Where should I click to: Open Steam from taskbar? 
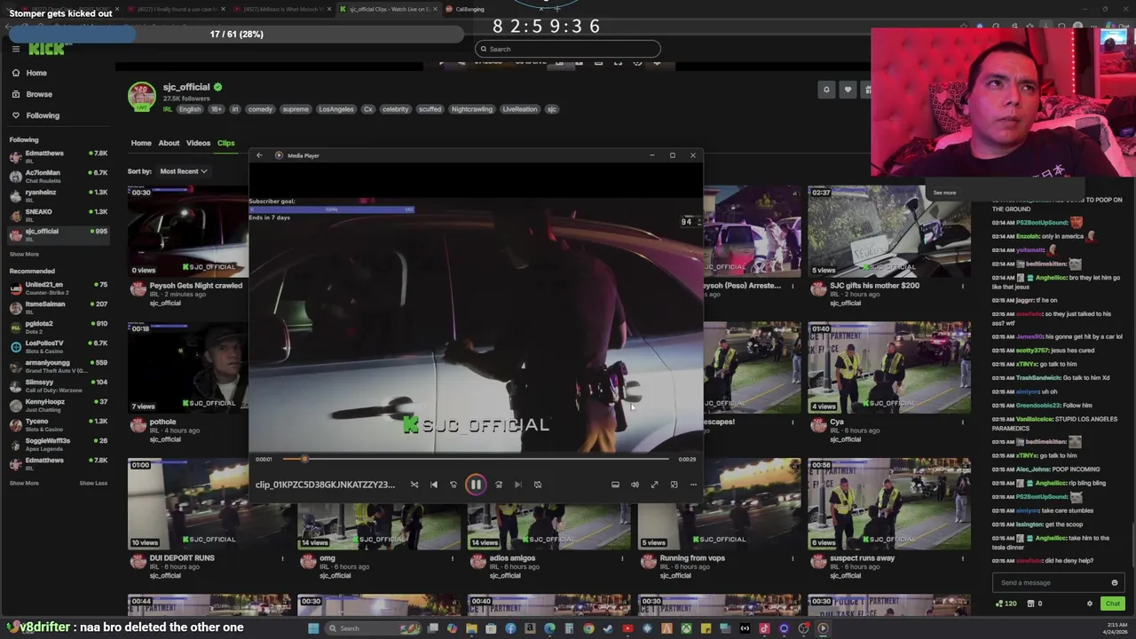click(x=608, y=628)
